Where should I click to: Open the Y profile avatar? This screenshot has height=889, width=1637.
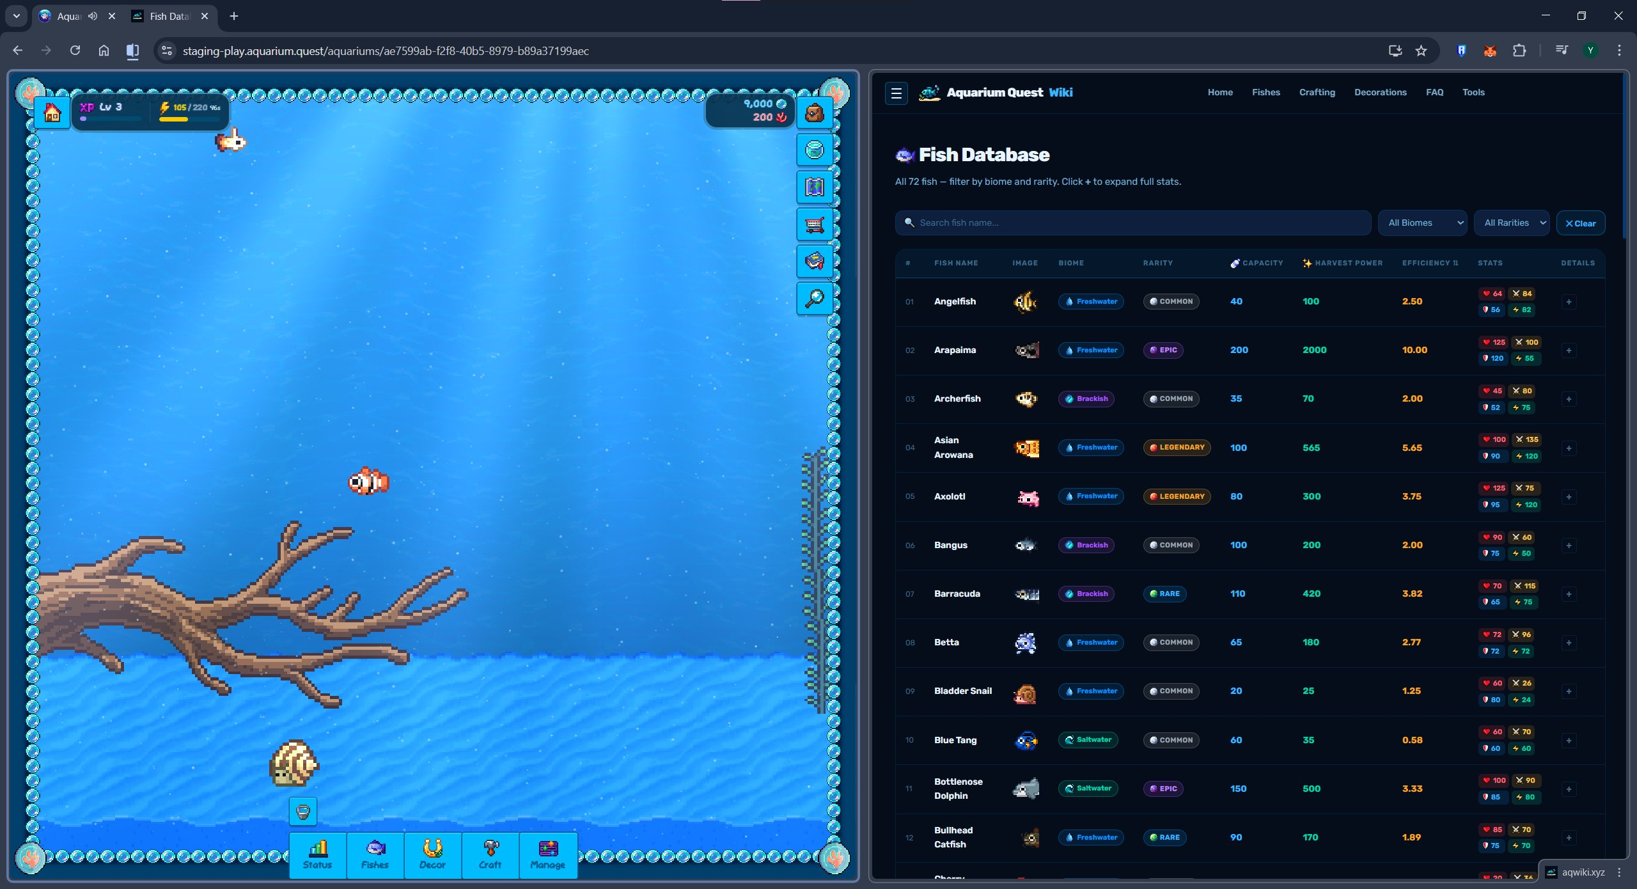pos(1590,51)
